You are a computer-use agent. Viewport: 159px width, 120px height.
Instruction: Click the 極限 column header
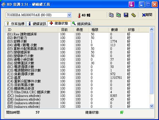(x=99, y=30)
